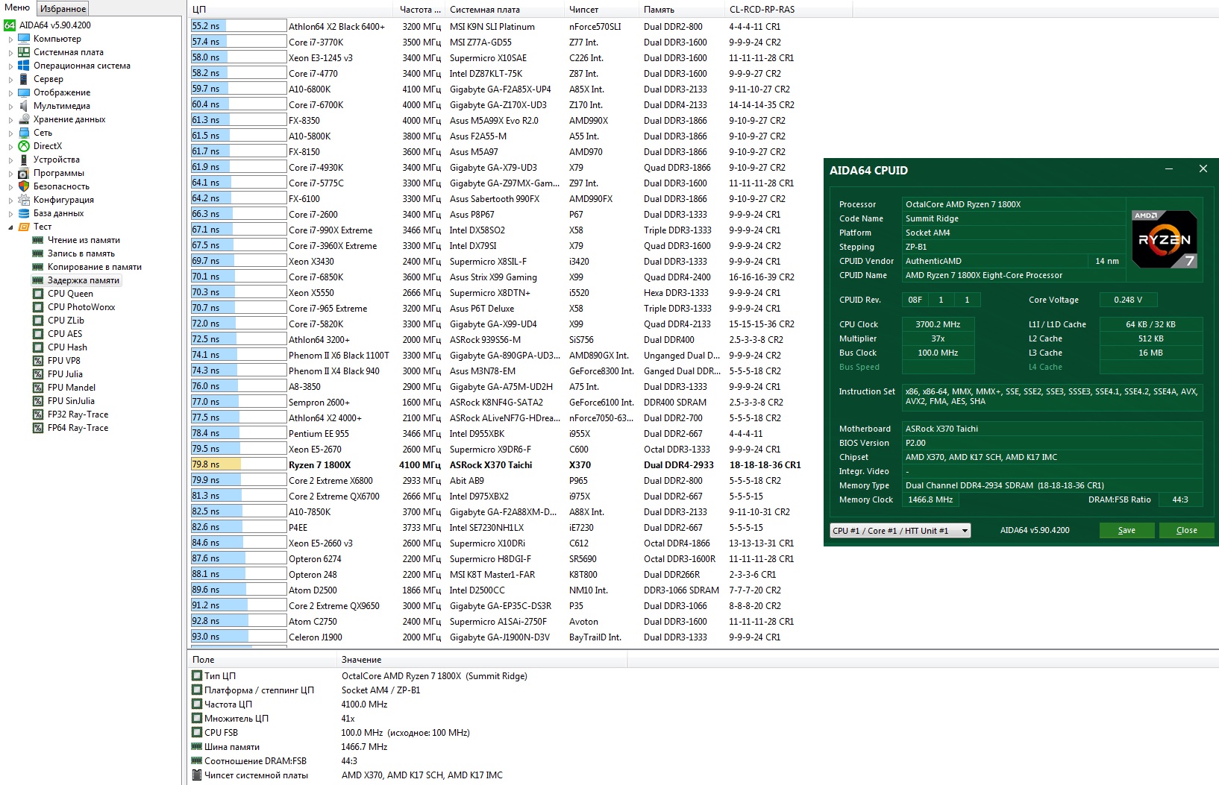The height and width of the screenshot is (785, 1219).
Task: Select the AIDA64 v5.90.4200 root node icon
Action: click(x=10, y=25)
